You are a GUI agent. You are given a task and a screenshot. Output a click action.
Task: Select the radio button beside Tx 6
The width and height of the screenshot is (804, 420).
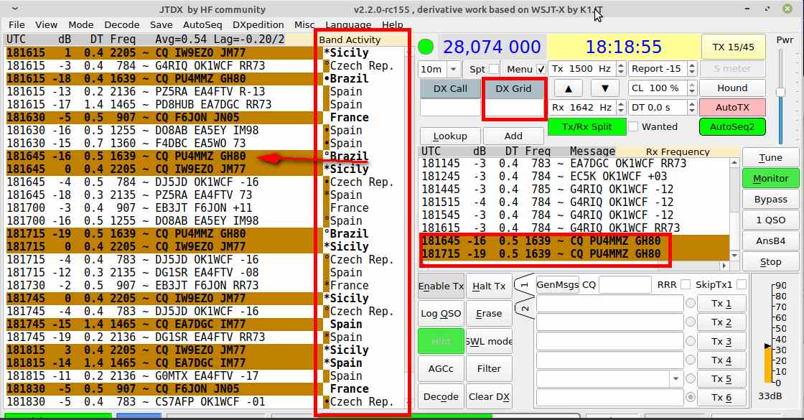pos(691,397)
